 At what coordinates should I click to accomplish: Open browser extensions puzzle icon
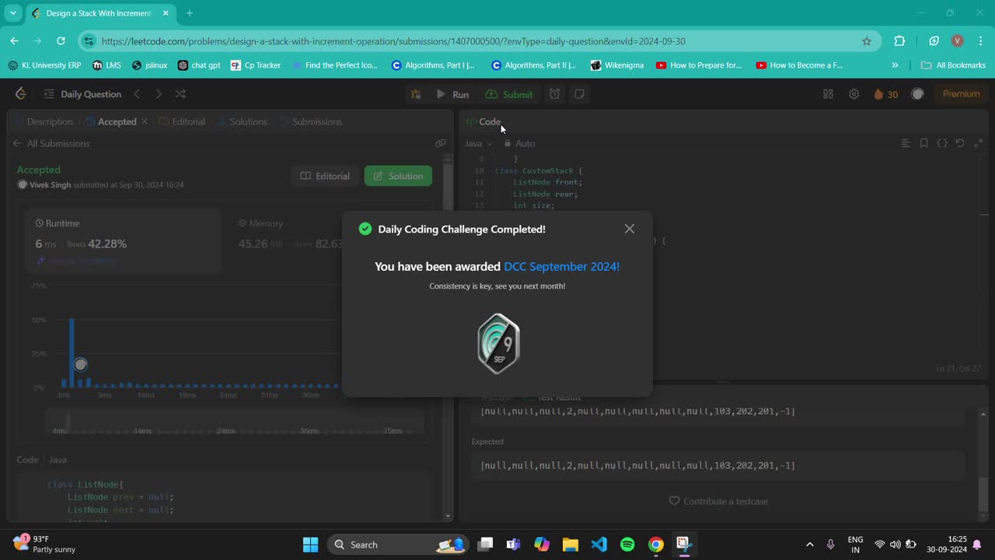click(x=899, y=41)
